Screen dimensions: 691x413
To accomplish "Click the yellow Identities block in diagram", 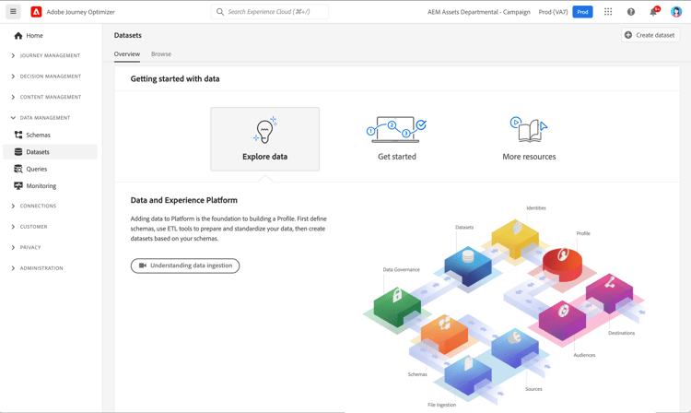I will 515,239.
